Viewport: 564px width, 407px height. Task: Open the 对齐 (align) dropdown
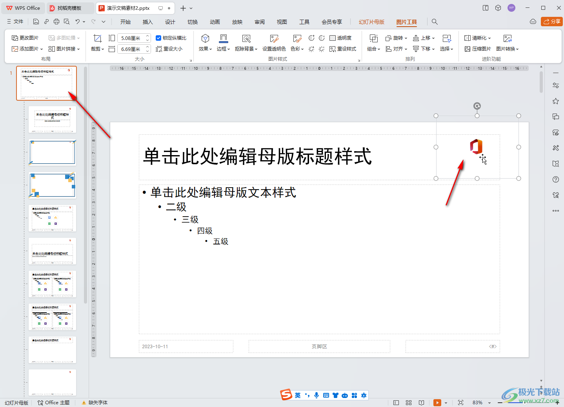point(396,49)
